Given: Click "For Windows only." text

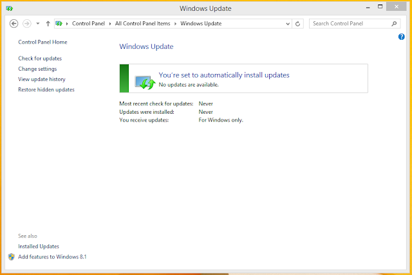Looking at the screenshot, I should click(x=221, y=120).
